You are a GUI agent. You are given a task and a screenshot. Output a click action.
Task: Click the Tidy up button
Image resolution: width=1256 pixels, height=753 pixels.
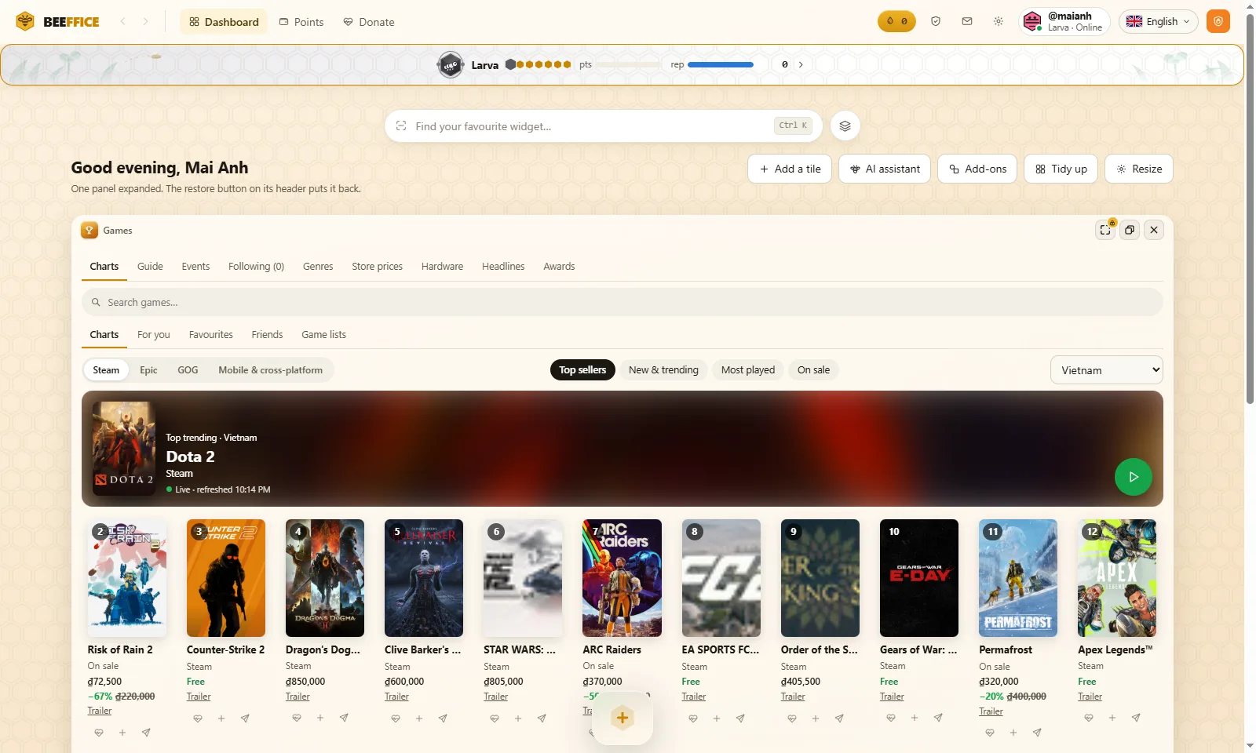pos(1061,169)
